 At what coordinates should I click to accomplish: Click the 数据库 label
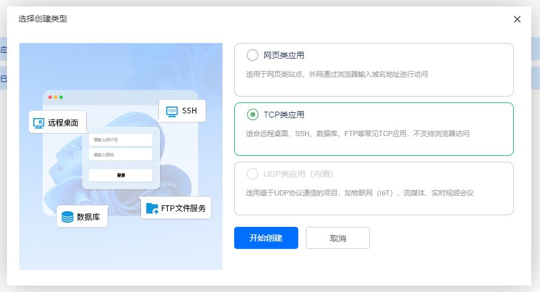[x=88, y=217]
